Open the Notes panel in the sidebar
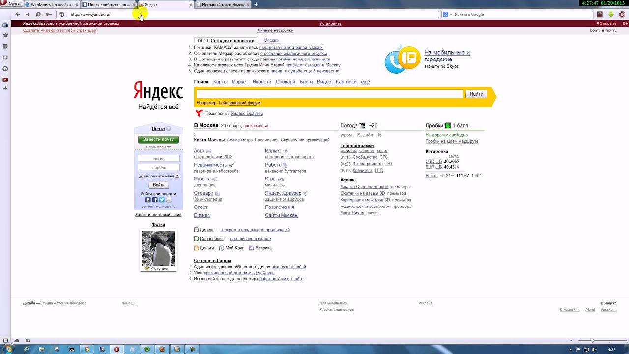Image resolution: width=629 pixels, height=354 pixels. point(5,46)
